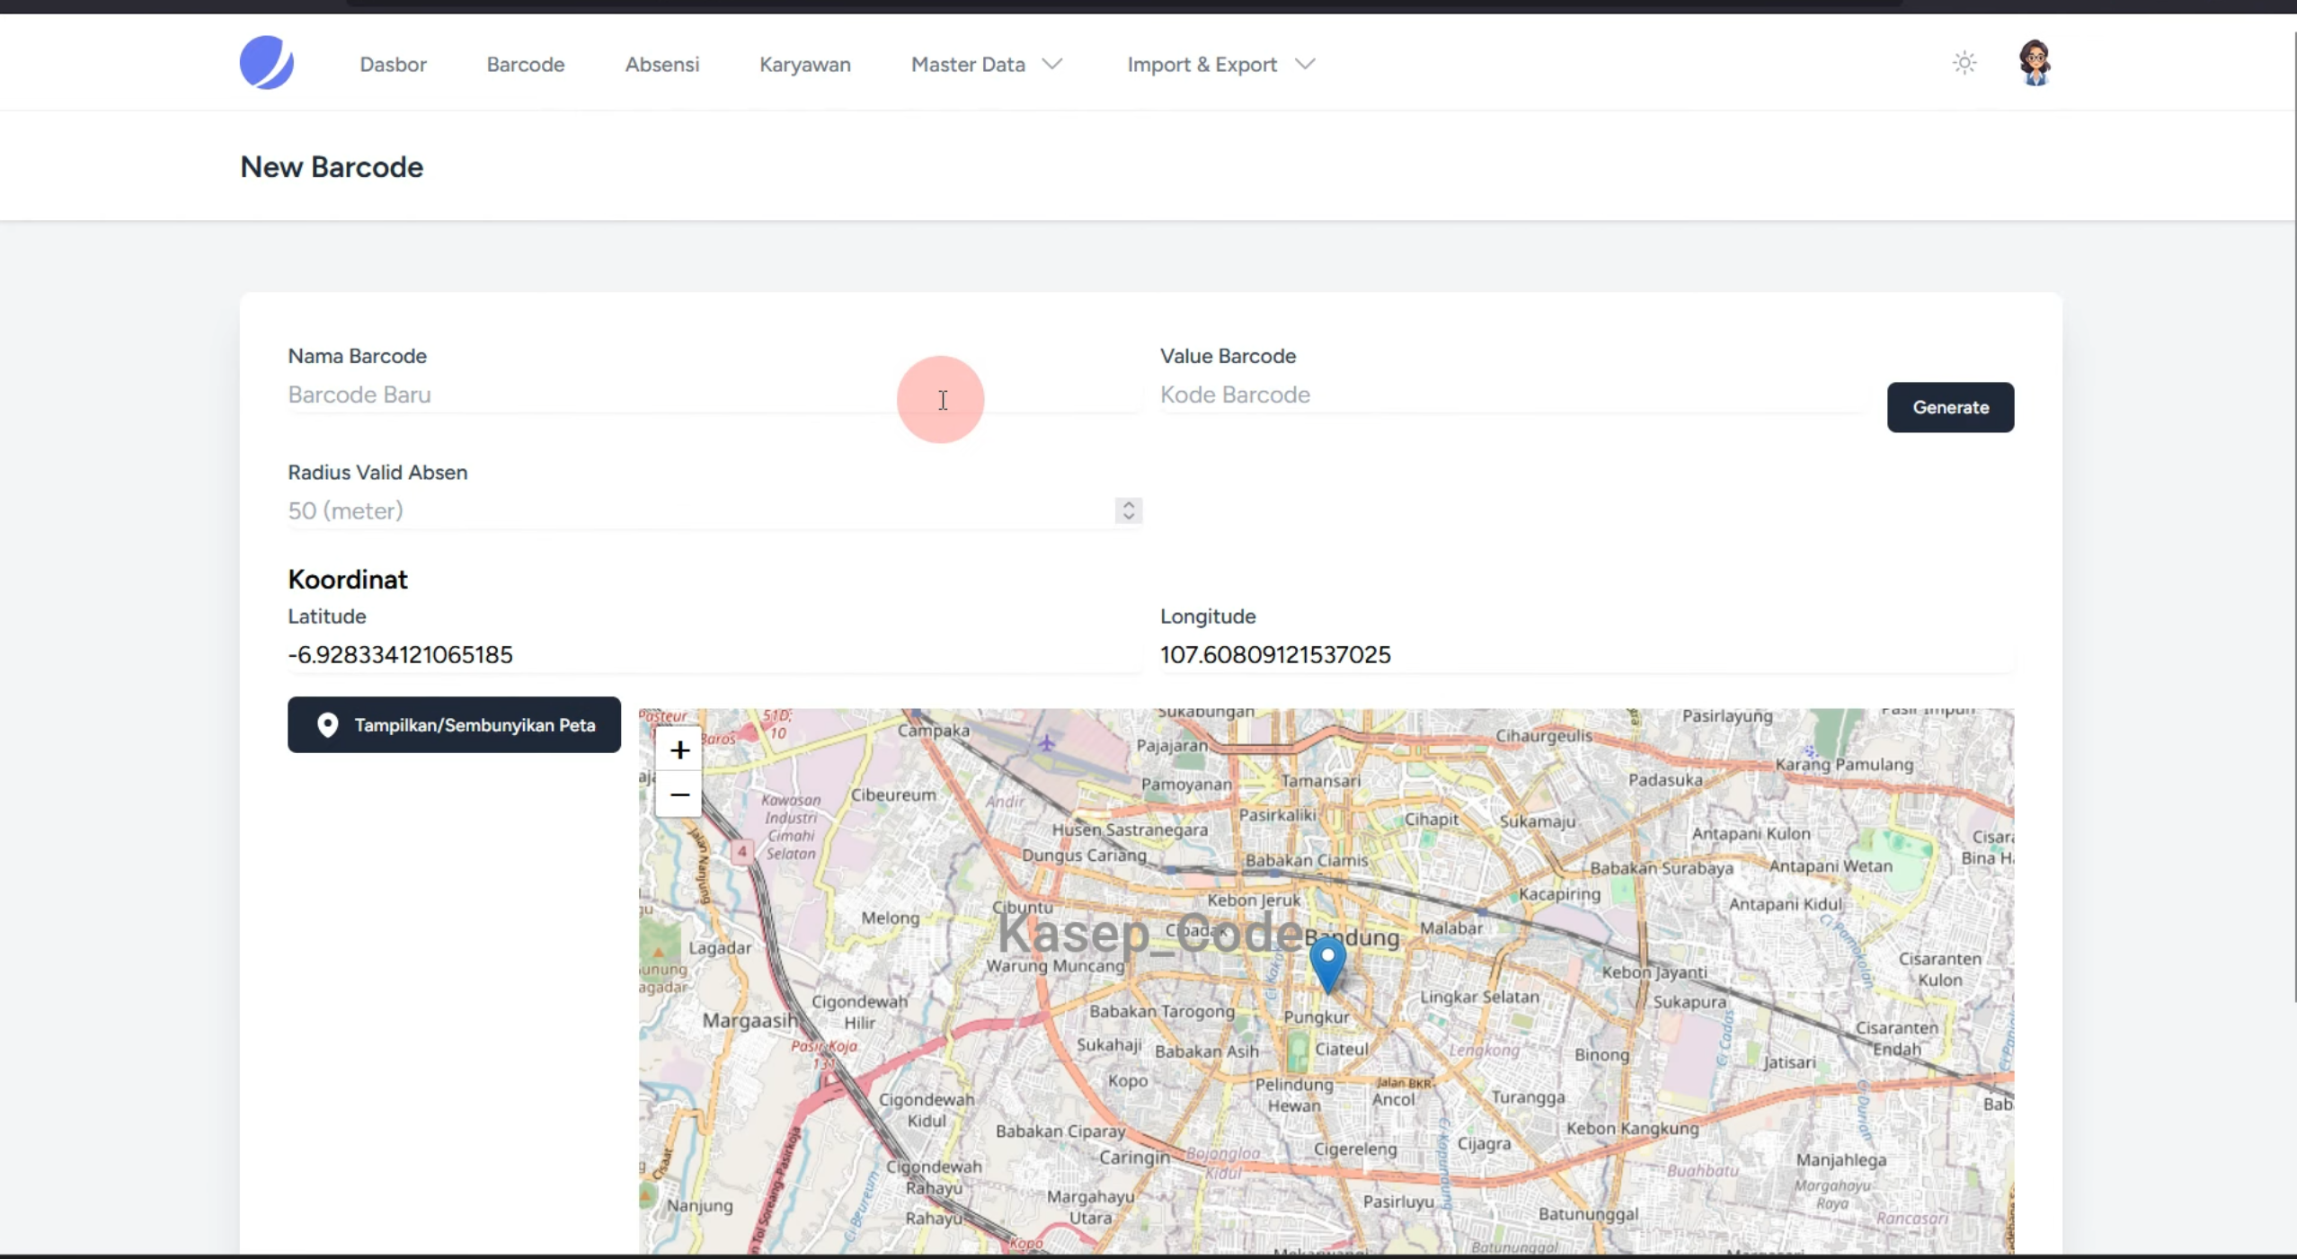Viewport: 2297px width, 1259px height.
Task: Click the blue app logo
Action: pos(267,63)
